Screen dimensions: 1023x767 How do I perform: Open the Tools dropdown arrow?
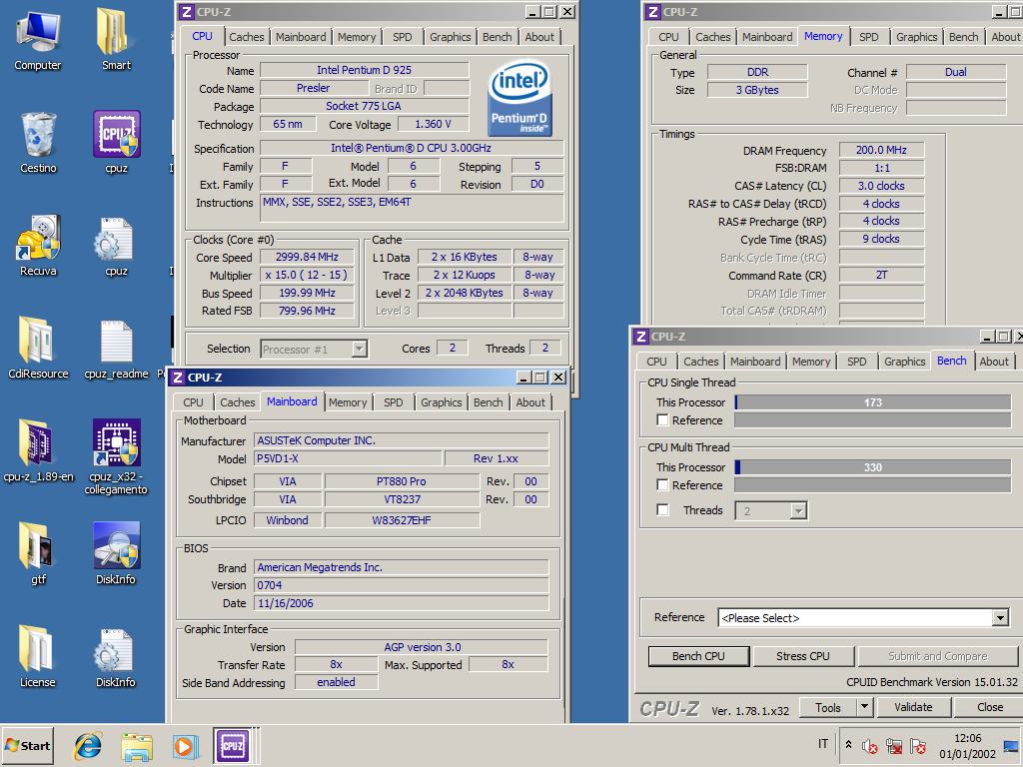point(864,707)
